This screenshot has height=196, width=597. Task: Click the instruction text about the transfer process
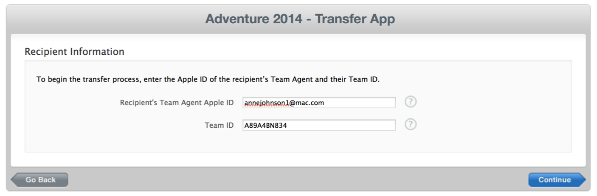tap(208, 79)
